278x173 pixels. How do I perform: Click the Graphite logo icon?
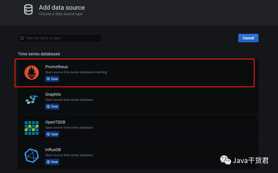tap(31, 100)
